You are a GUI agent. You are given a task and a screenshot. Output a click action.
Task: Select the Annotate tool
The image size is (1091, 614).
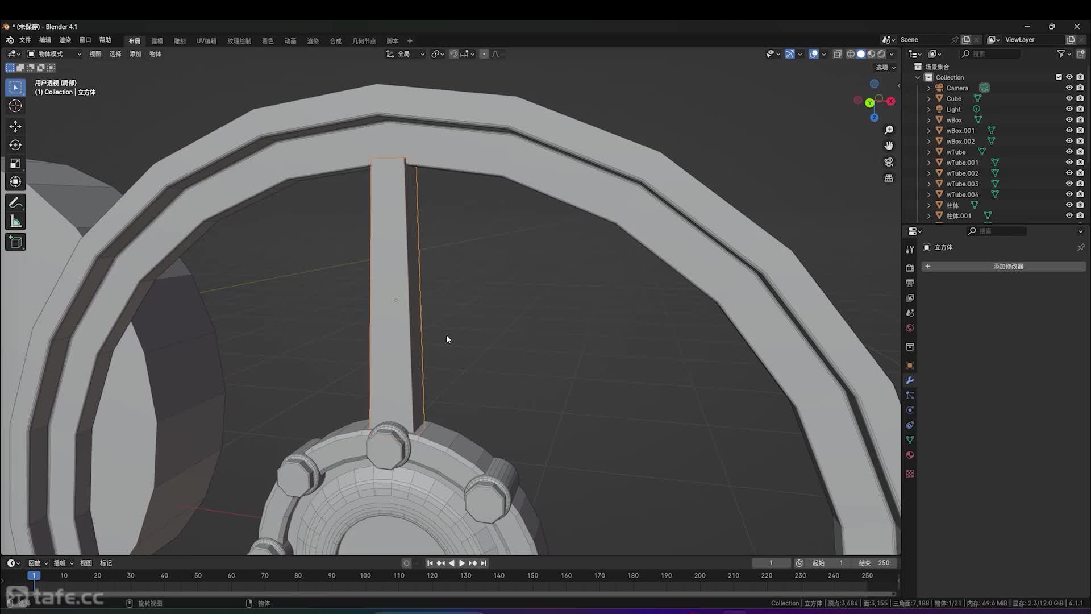click(x=15, y=203)
